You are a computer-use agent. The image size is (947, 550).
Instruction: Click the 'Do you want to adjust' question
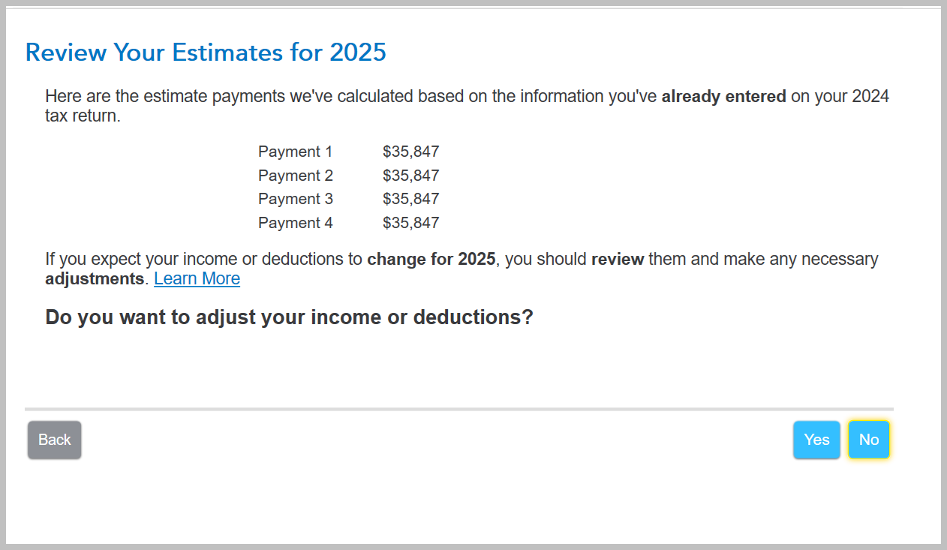289,317
